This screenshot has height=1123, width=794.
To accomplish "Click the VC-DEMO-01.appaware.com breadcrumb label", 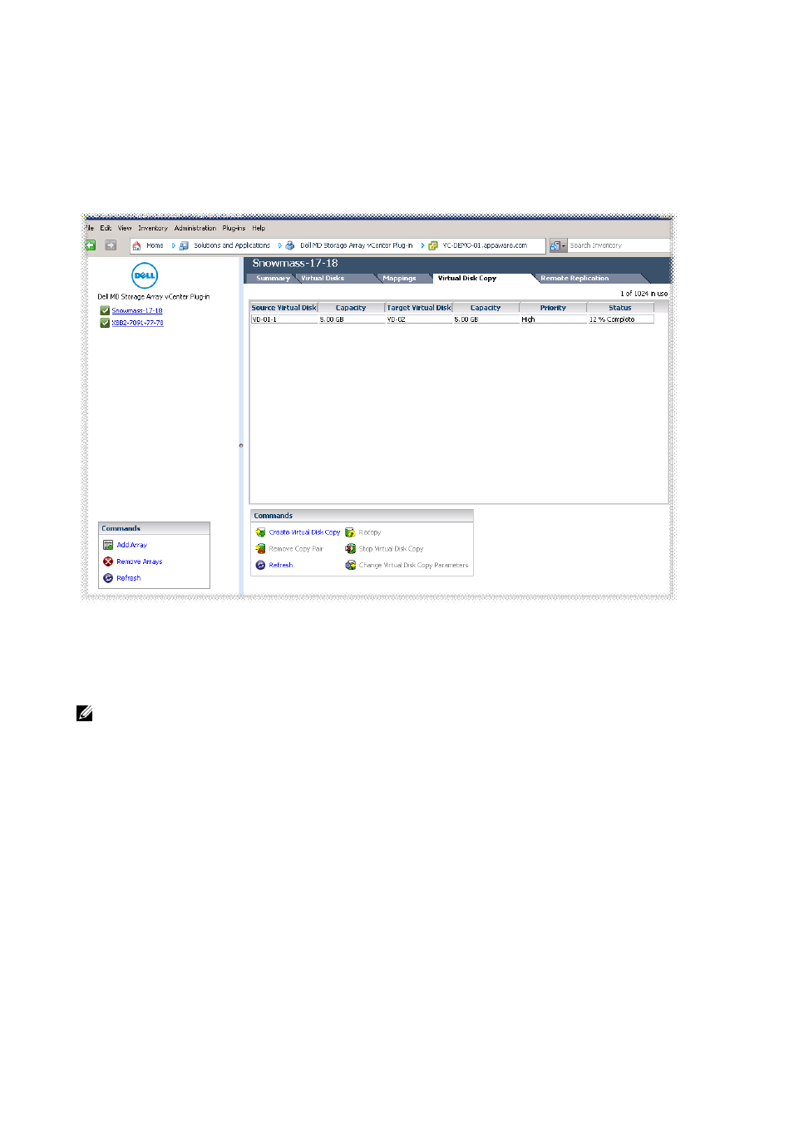I will tap(485, 245).
